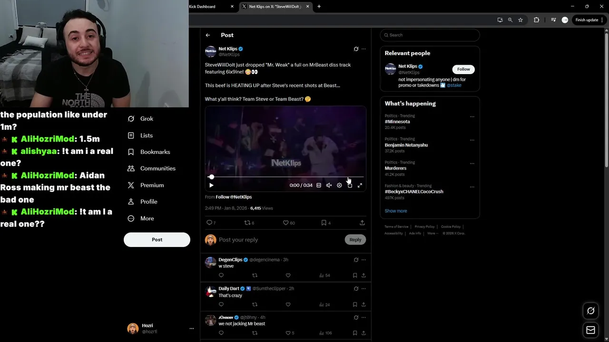Open Hozri account menu dots
The height and width of the screenshot is (342, 609).
(x=192, y=328)
